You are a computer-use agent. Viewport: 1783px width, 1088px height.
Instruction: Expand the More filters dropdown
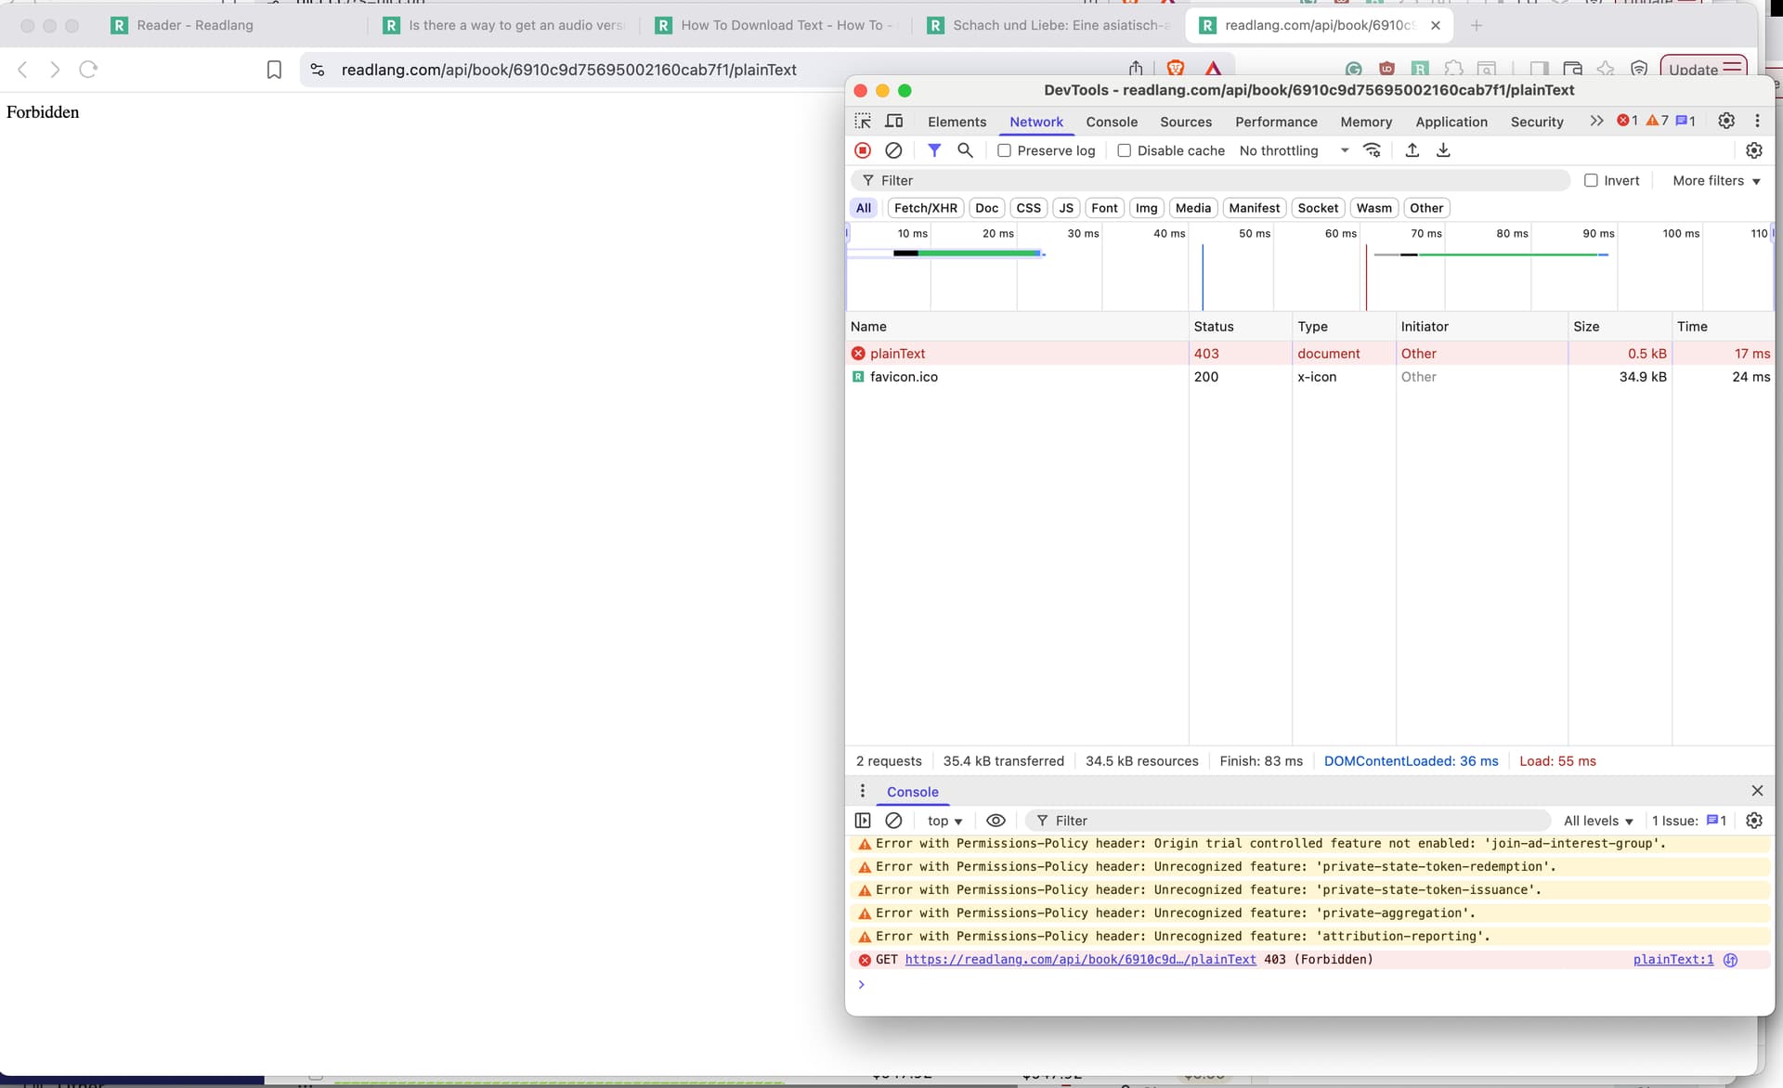[1716, 181]
